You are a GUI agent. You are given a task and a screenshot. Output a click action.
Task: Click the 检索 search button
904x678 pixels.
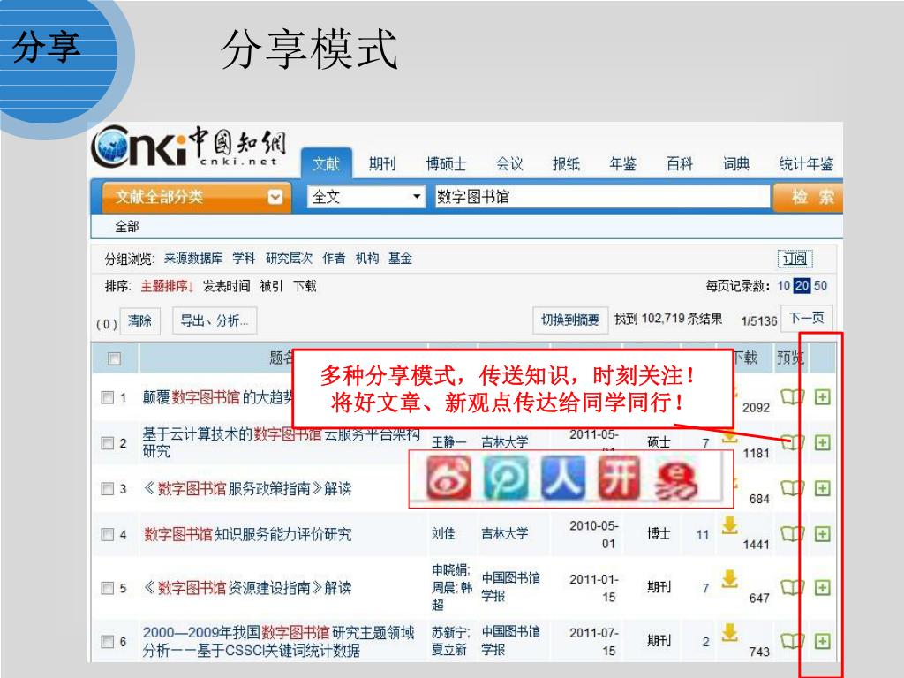click(x=808, y=197)
